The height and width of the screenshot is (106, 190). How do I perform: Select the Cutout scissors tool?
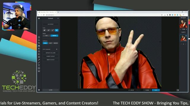tap(39, 46)
